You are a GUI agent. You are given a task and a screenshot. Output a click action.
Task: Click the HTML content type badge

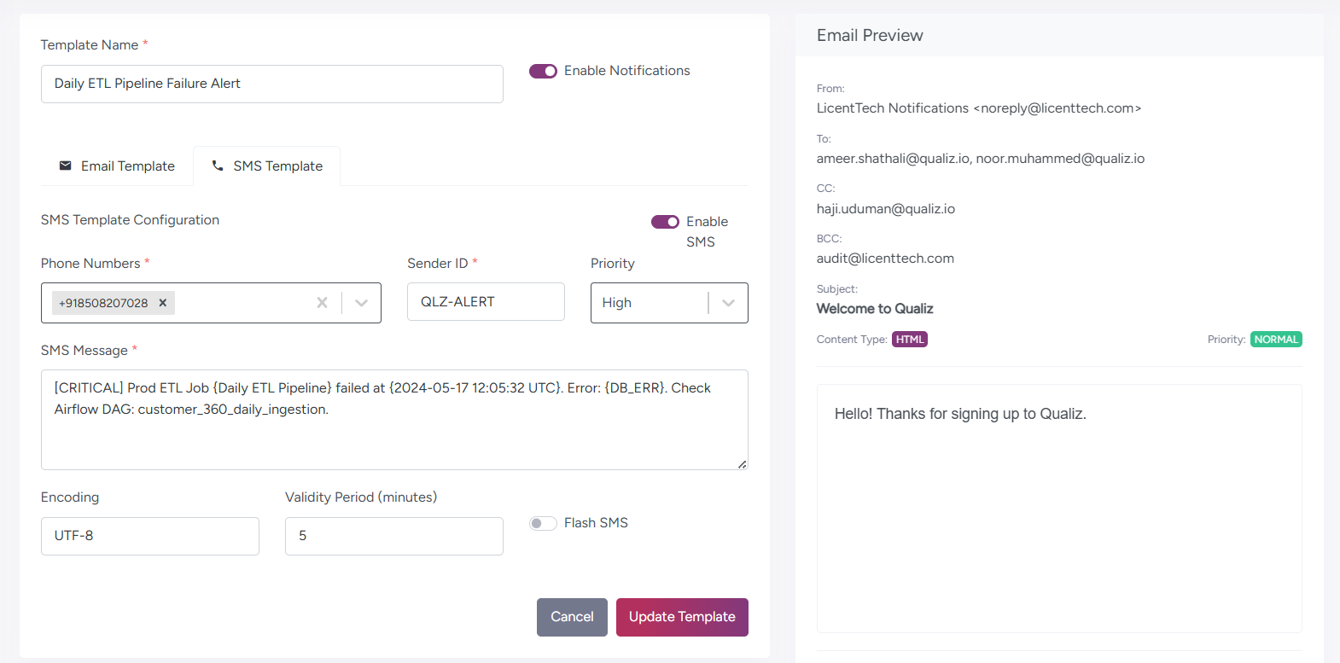click(x=909, y=340)
